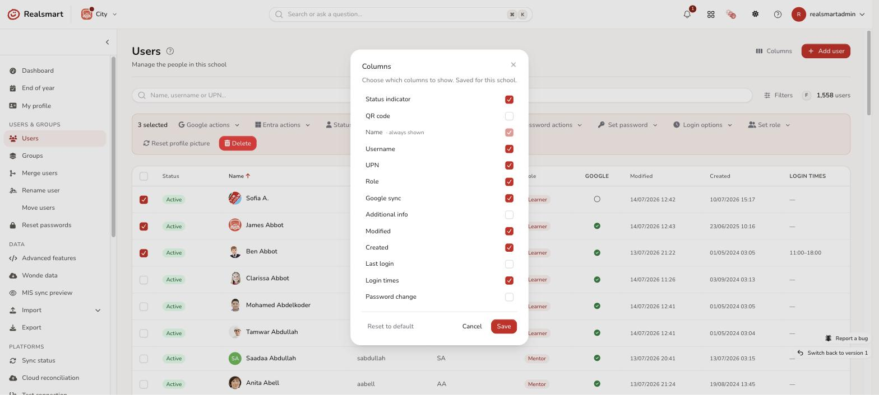Uncheck the Google sync column
The width and height of the screenshot is (879, 395).
click(x=509, y=198)
